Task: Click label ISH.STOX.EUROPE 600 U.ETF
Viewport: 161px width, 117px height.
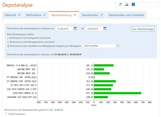Action: [x=22, y=89]
